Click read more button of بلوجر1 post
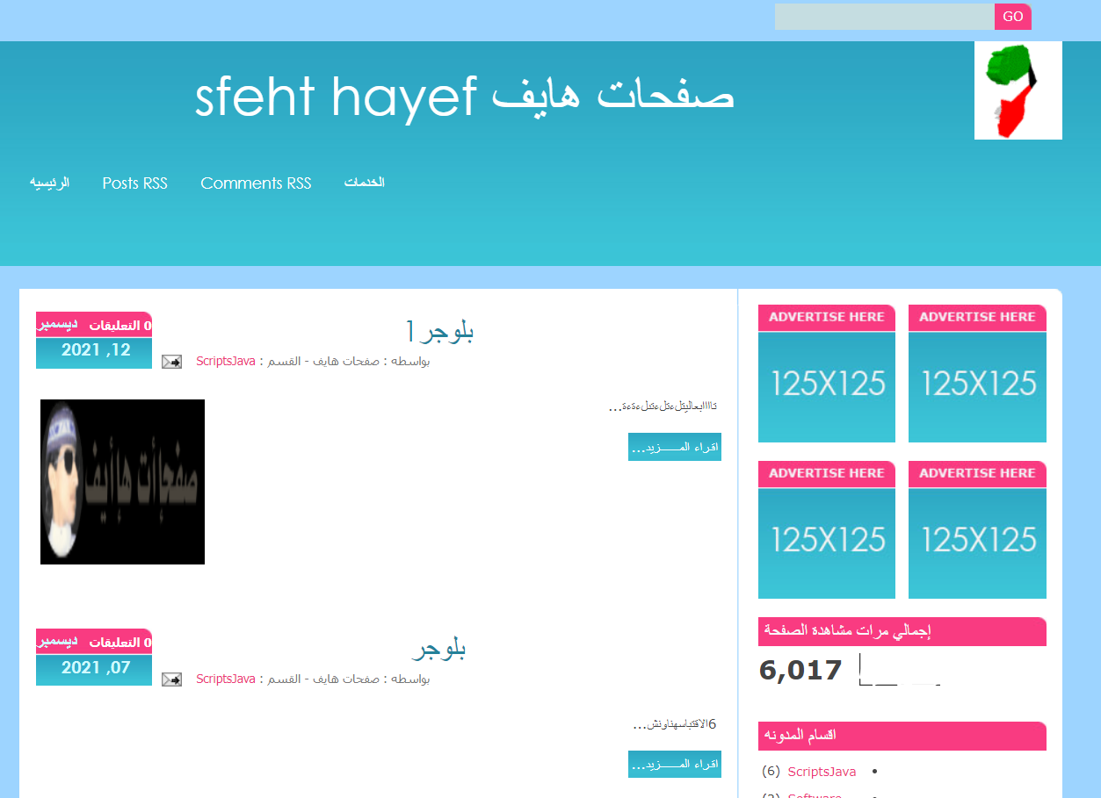Image resolution: width=1101 pixels, height=798 pixels. (x=675, y=448)
